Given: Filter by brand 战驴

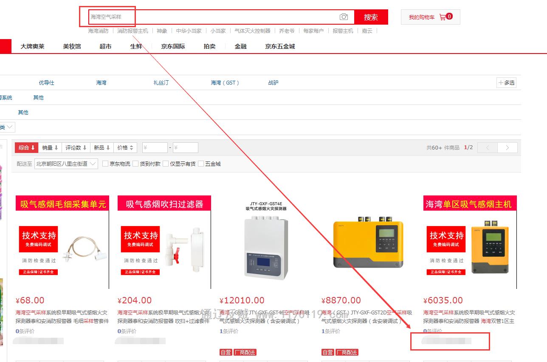Looking at the screenshot, I should point(273,83).
